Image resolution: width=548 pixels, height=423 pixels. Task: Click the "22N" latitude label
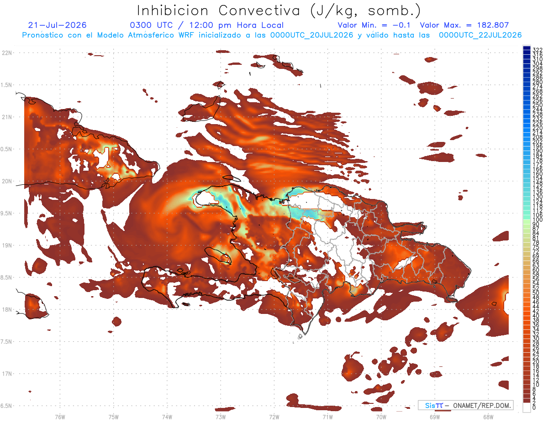6,53
